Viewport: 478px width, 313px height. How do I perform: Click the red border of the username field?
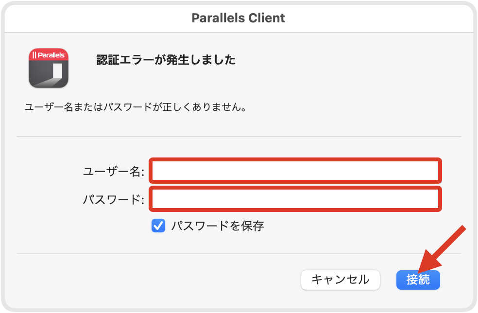click(x=295, y=159)
